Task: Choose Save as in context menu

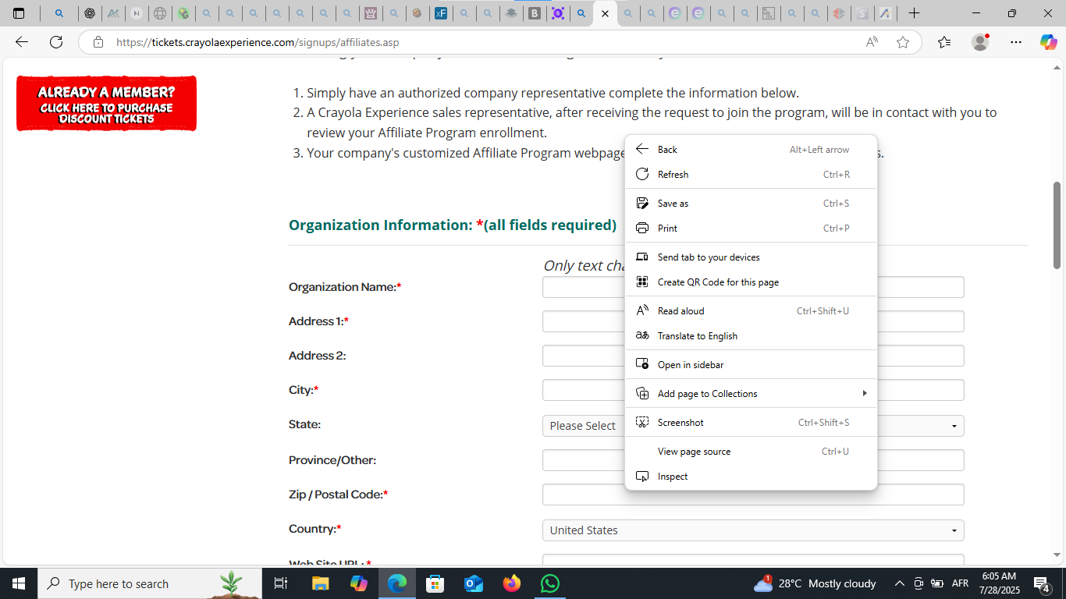Action: 751,204
